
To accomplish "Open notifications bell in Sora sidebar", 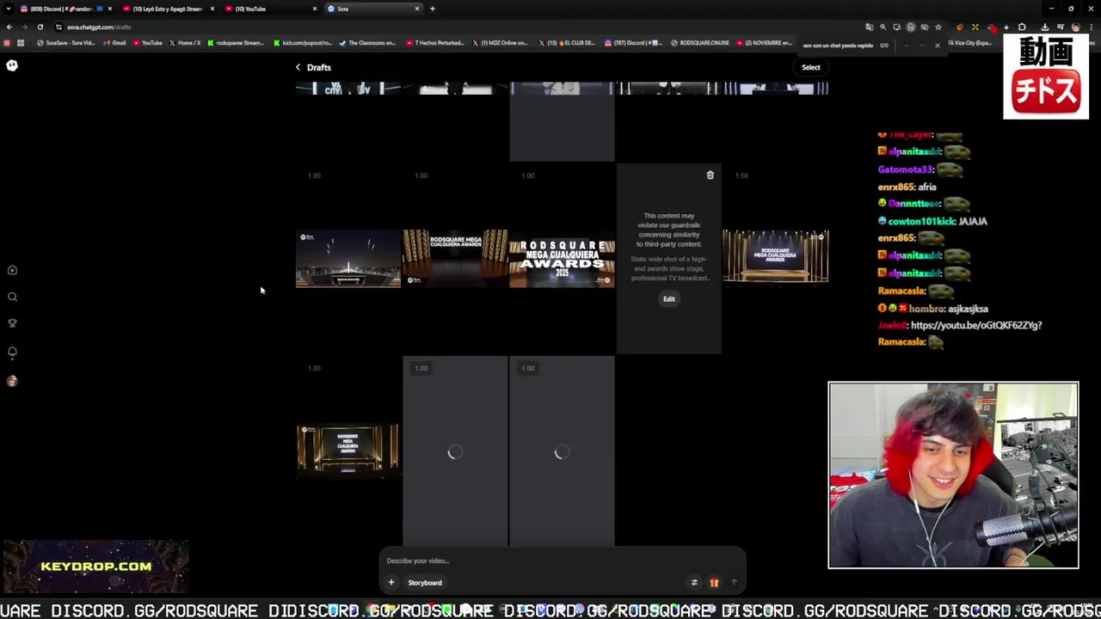I will 12,352.
